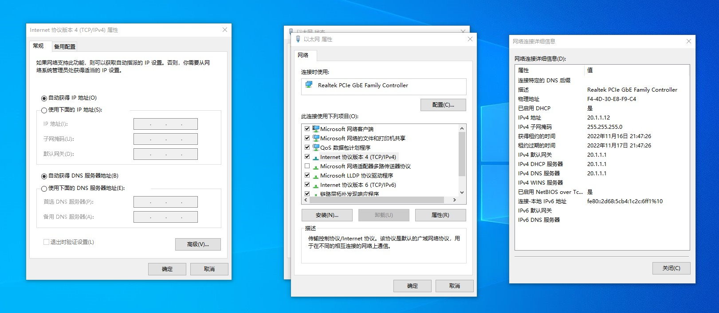Image resolution: width=719 pixels, height=313 pixels.
Task: Click the QoS 数据包计划程序 item icon
Action: (315, 147)
